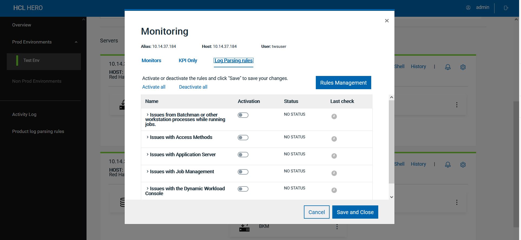This screenshot has height=240, width=521.
Task: Collapse Prod Environments sidebar section
Action: 76,42
